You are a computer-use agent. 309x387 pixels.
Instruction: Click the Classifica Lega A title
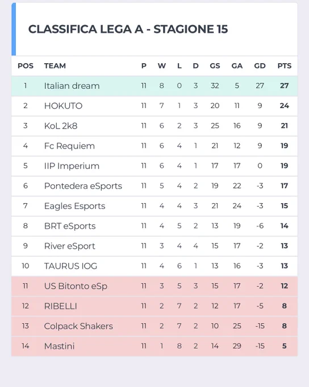tap(128, 29)
